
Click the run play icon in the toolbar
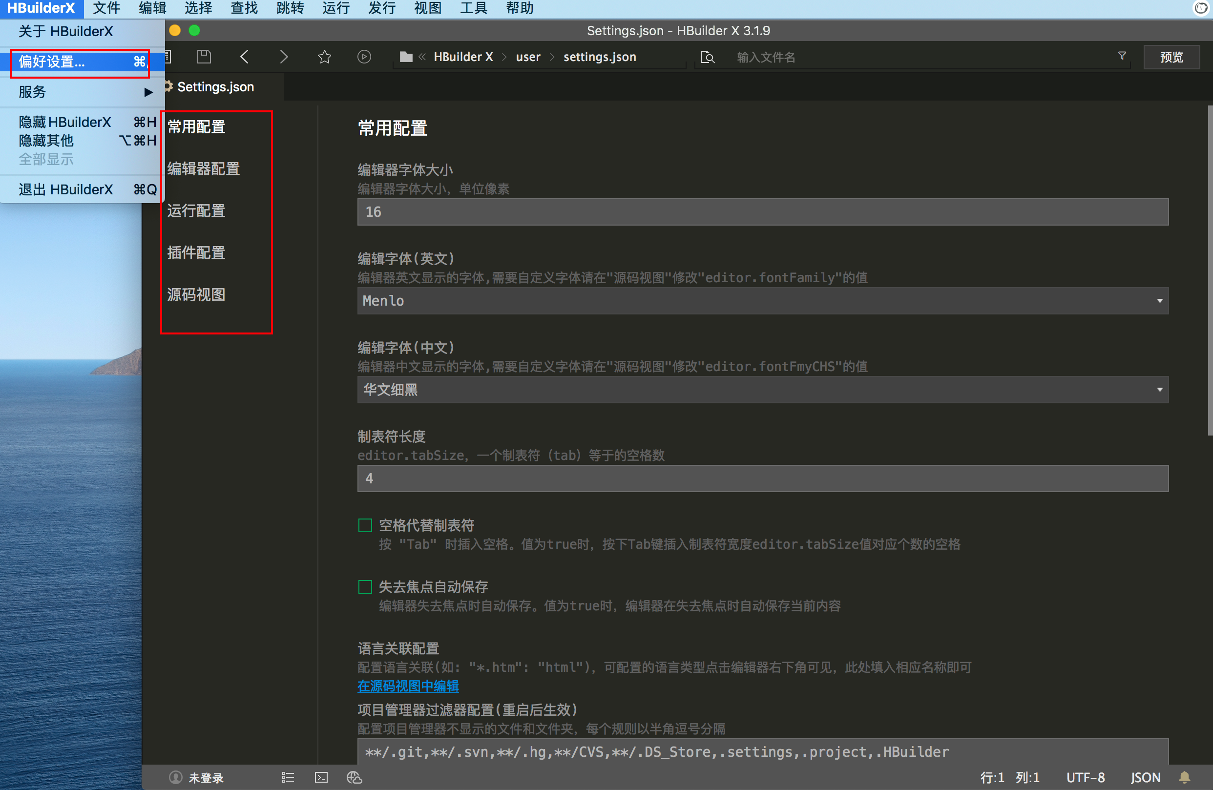coord(364,57)
